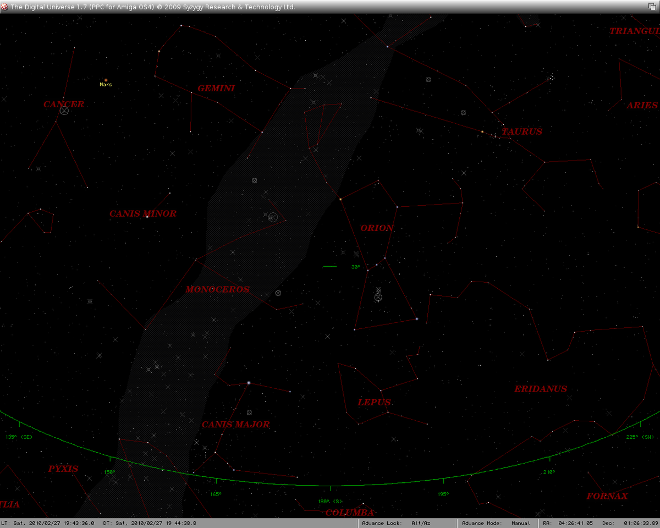Click the ORION constellation label
The height and width of the screenshot is (528, 660).
click(x=377, y=228)
